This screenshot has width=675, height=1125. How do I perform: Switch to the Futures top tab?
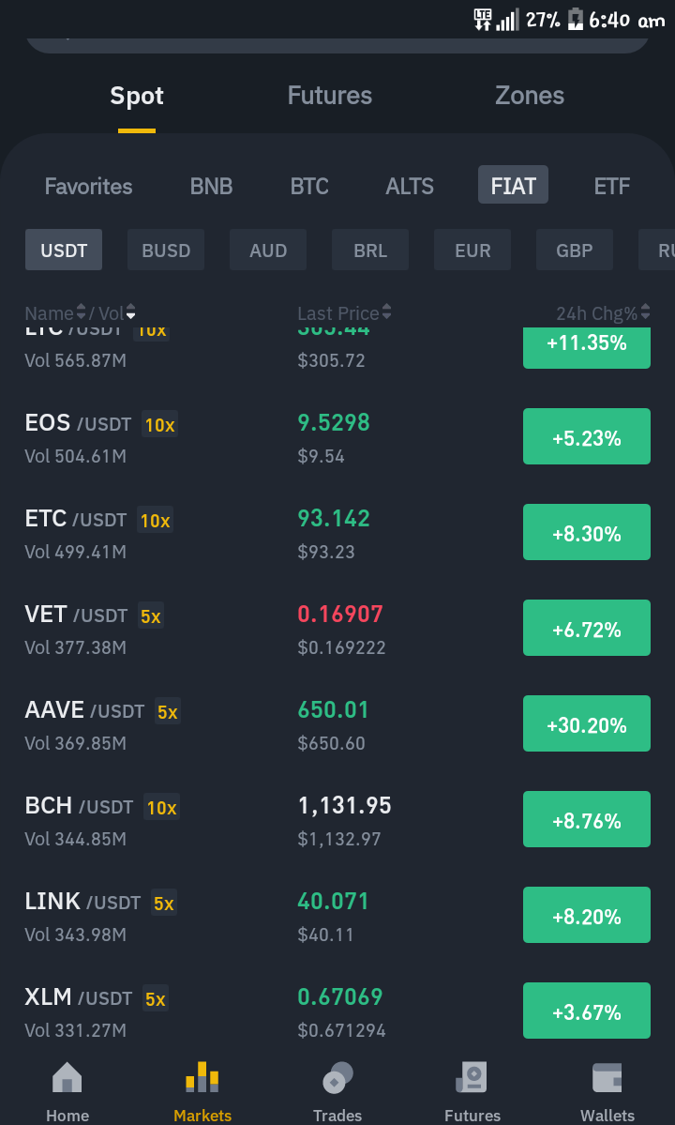pyautogui.click(x=330, y=96)
